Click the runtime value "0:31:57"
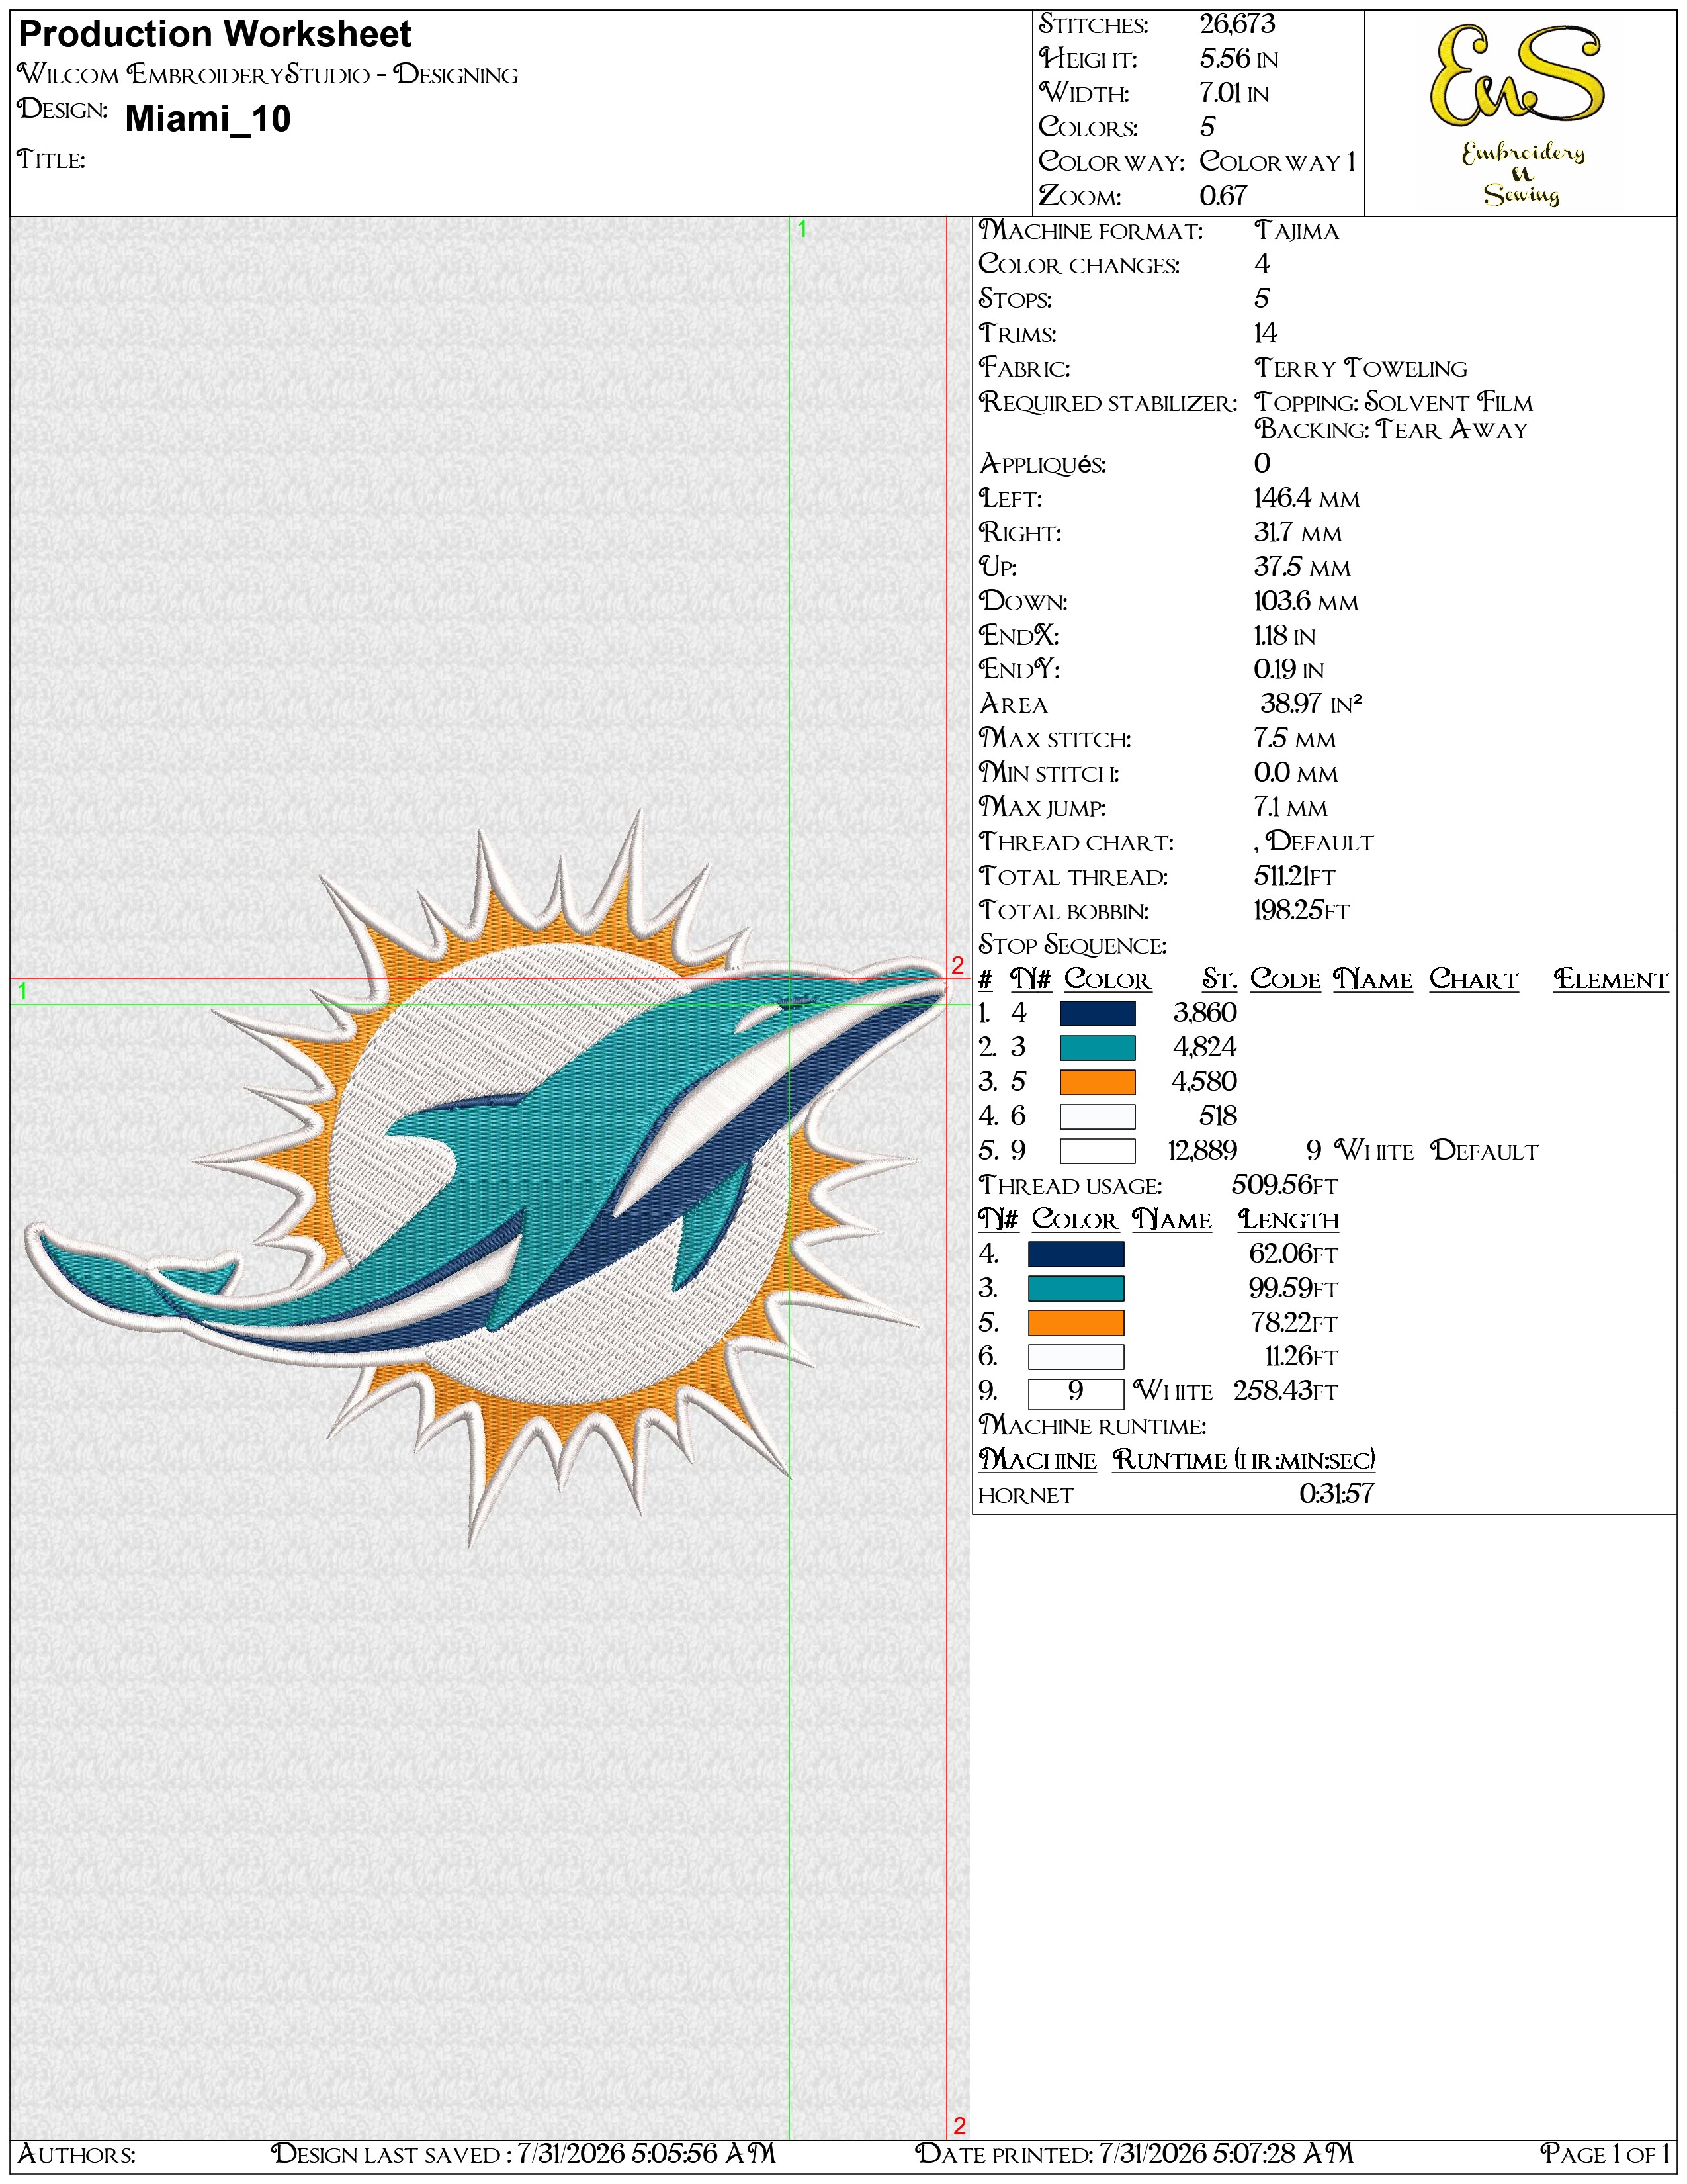The image size is (1687, 2184). pyautogui.click(x=1337, y=1494)
